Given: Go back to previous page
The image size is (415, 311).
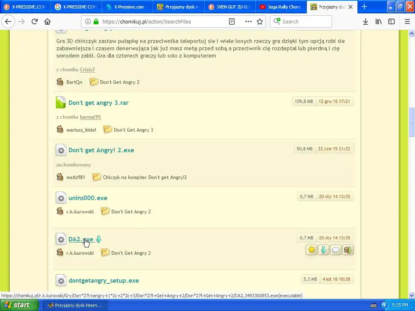Looking at the screenshot, I should [8, 21].
